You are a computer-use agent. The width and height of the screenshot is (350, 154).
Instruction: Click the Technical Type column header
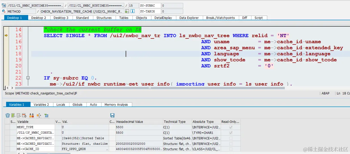[177, 122]
